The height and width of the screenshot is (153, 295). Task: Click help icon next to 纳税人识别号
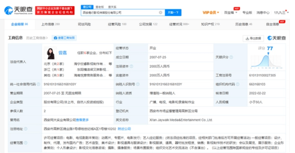click(x=138, y=84)
